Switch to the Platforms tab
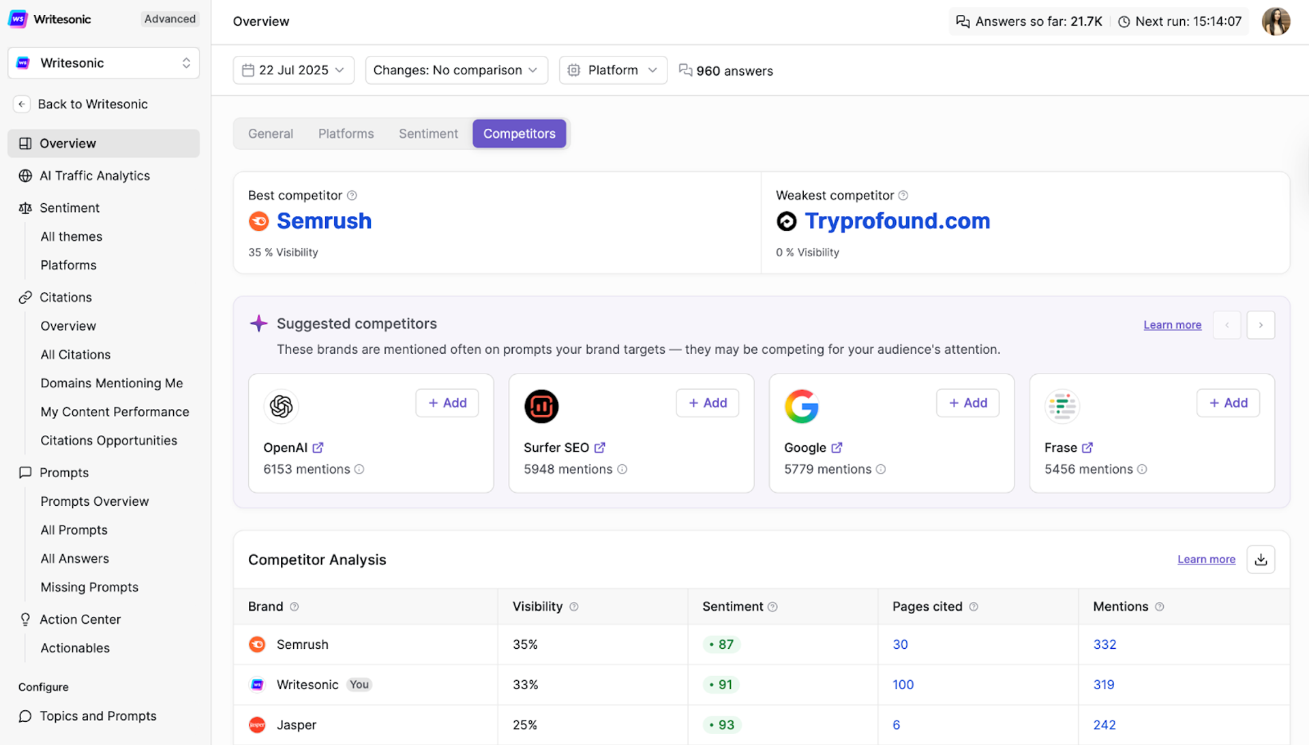 click(346, 134)
